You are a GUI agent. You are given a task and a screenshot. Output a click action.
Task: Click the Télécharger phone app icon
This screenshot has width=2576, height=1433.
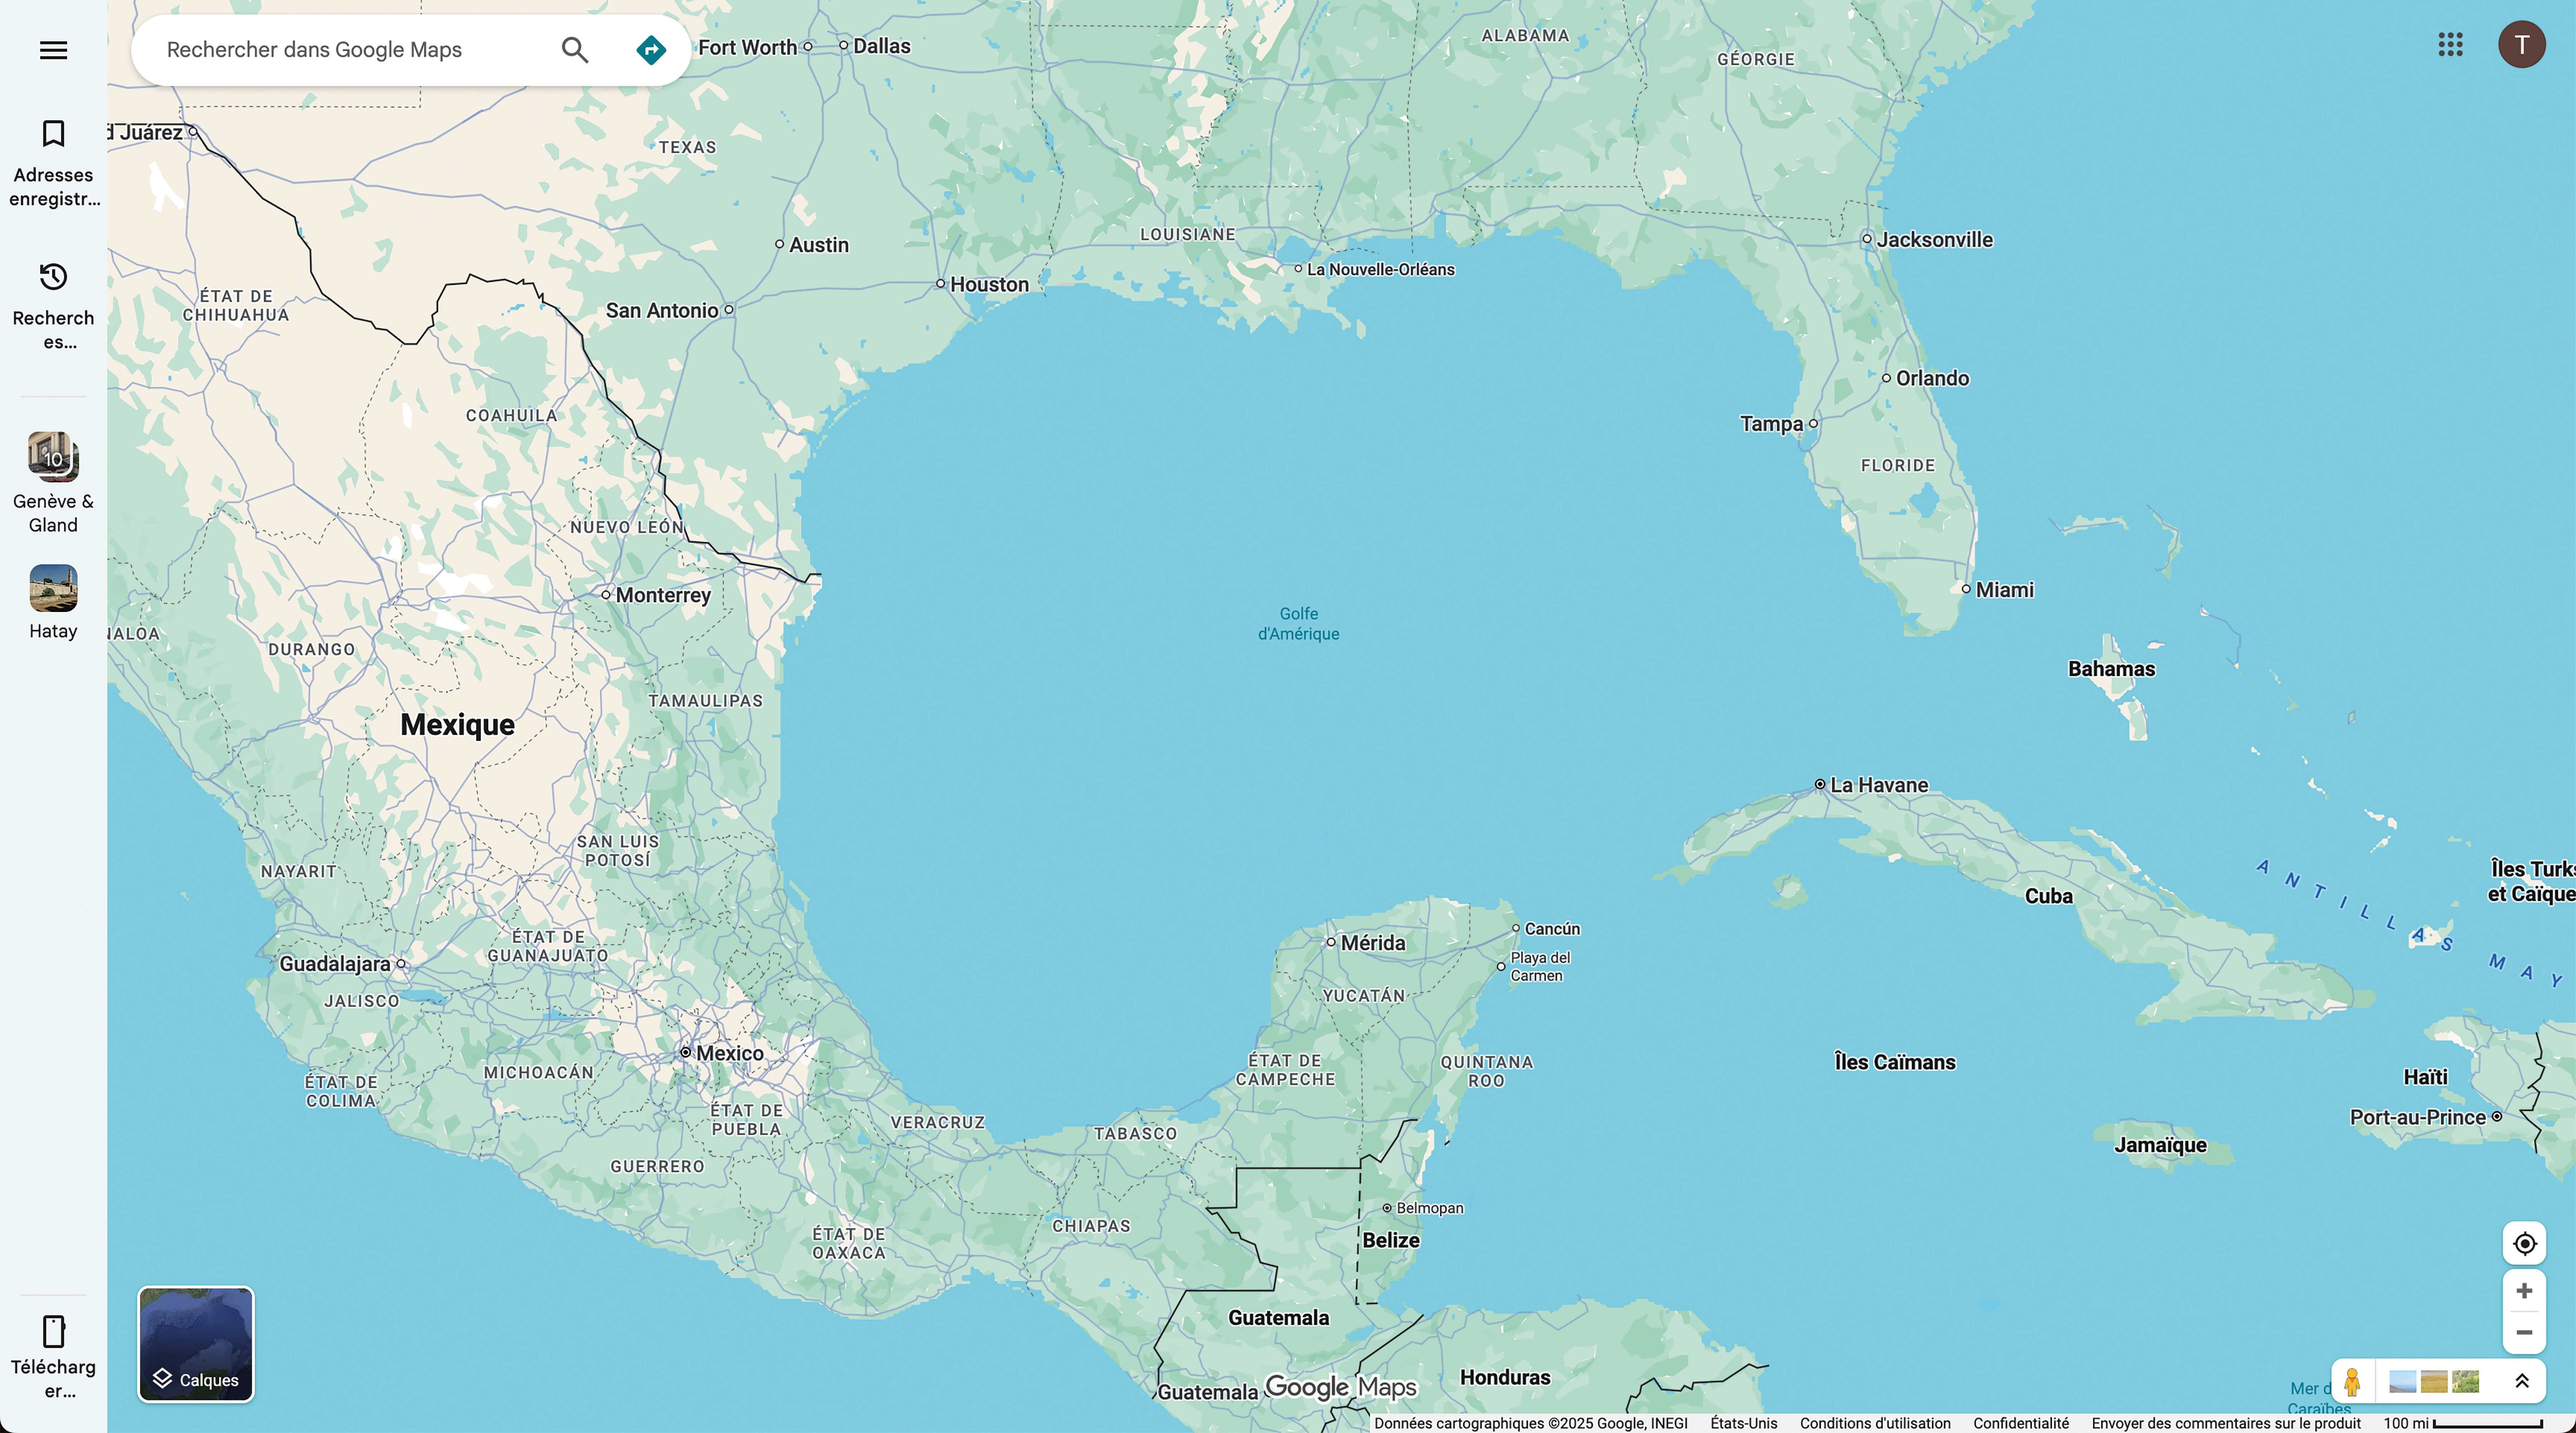pos(53,1331)
